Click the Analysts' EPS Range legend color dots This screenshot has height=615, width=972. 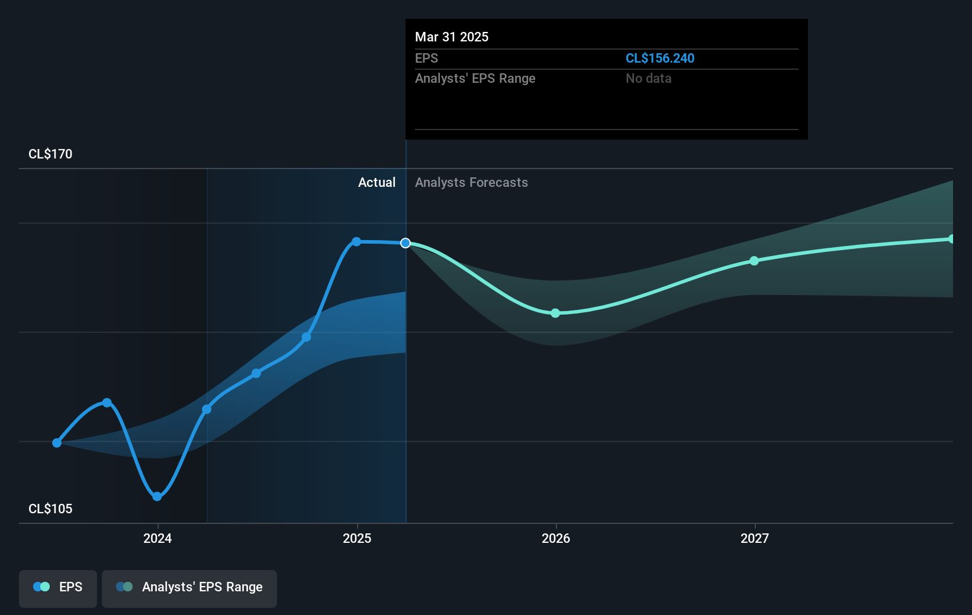(x=124, y=587)
